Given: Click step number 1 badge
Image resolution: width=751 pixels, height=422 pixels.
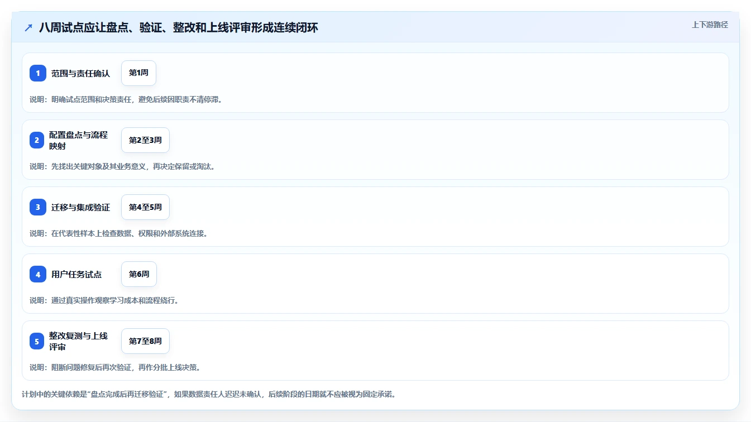Looking at the screenshot, I should (38, 73).
